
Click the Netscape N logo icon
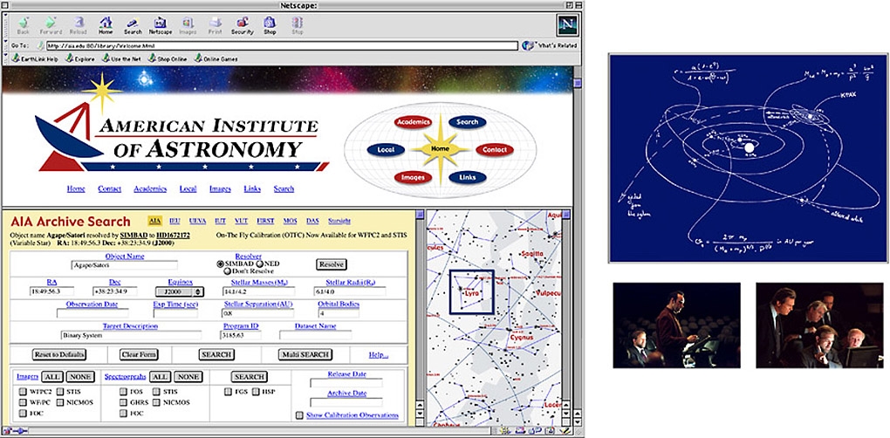(566, 25)
